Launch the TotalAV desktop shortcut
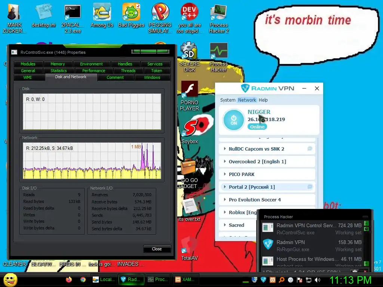 [189, 249]
